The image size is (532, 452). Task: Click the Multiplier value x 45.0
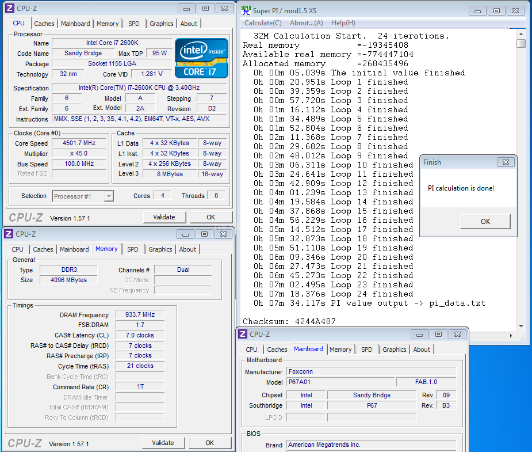79,154
